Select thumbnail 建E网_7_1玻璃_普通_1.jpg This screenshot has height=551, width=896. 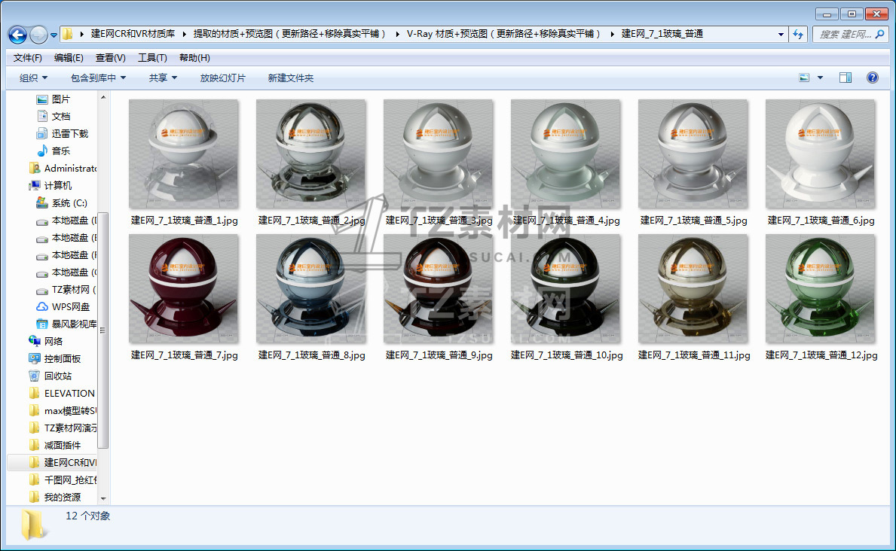tap(183, 154)
